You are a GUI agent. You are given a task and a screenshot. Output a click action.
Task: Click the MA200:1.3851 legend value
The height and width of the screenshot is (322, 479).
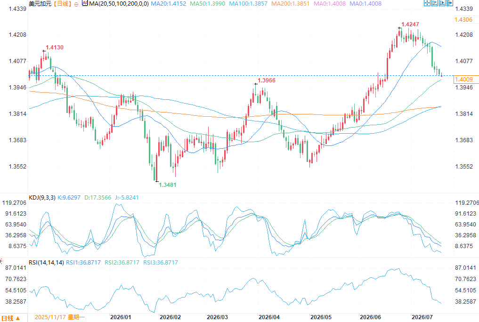click(x=290, y=4)
